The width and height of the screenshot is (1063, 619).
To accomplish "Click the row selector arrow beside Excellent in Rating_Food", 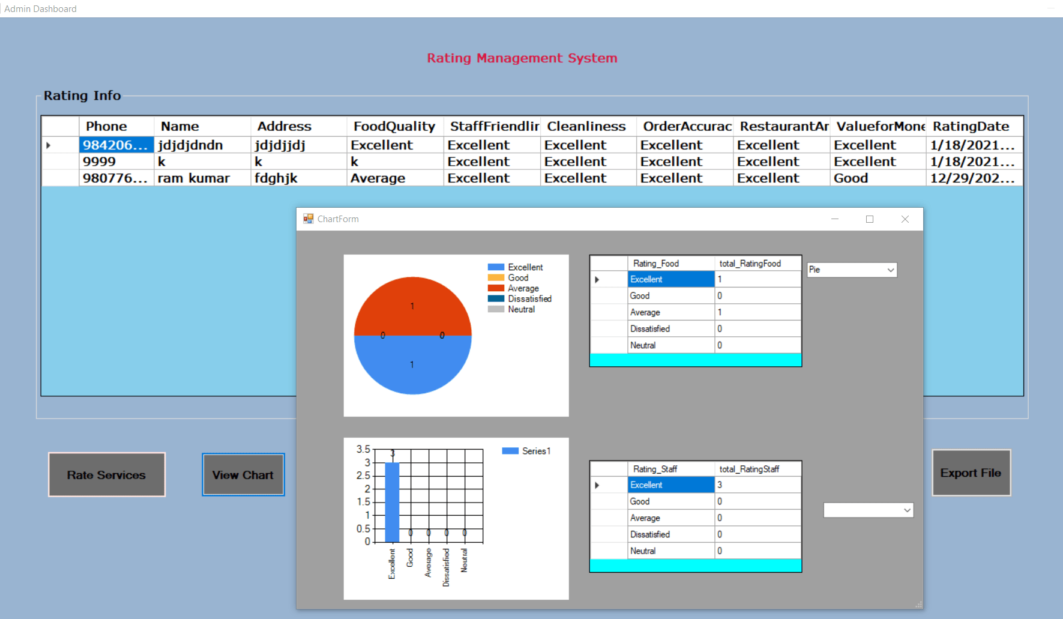I will click(x=597, y=279).
